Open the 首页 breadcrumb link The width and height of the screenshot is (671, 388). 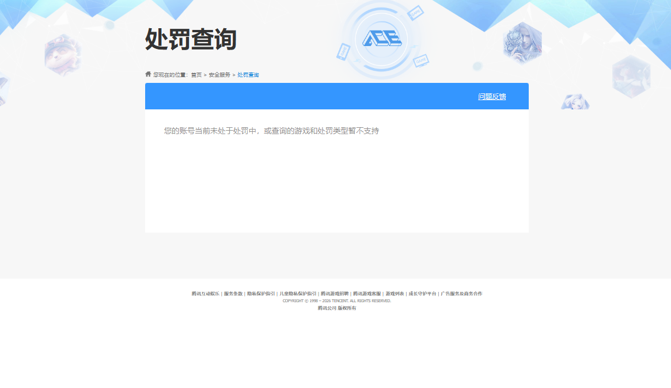coord(196,74)
